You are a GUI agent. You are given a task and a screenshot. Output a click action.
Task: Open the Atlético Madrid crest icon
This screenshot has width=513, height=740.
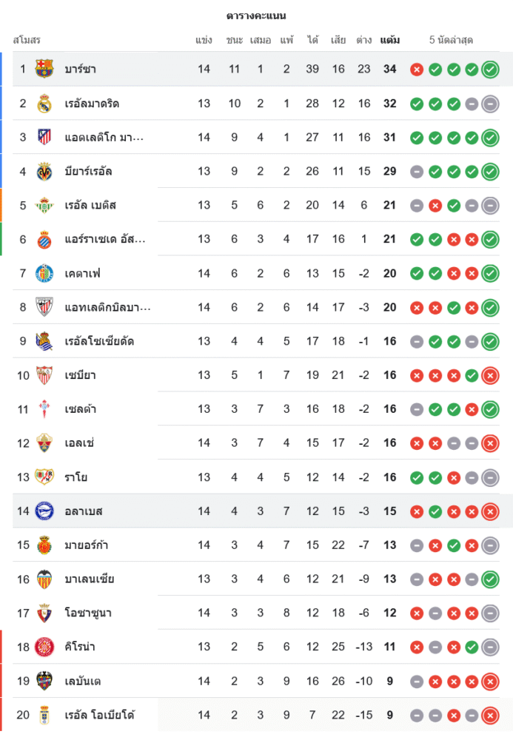click(x=44, y=137)
